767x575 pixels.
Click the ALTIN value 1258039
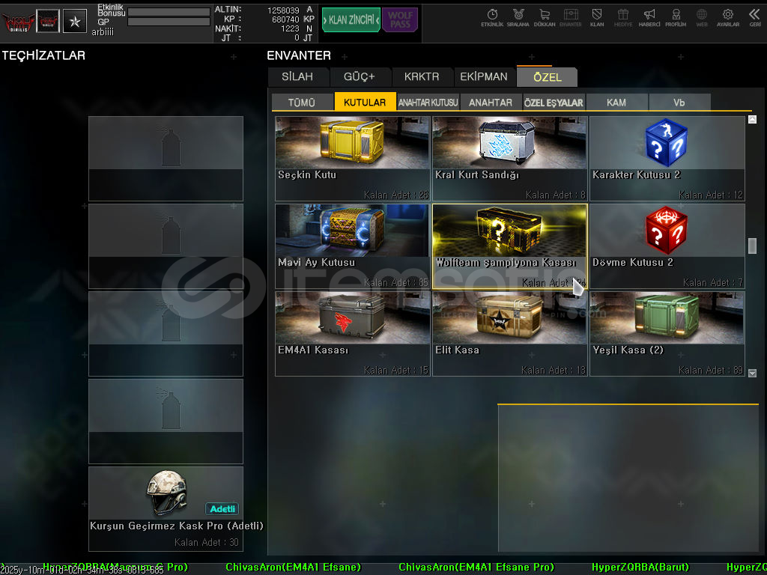pyautogui.click(x=283, y=10)
